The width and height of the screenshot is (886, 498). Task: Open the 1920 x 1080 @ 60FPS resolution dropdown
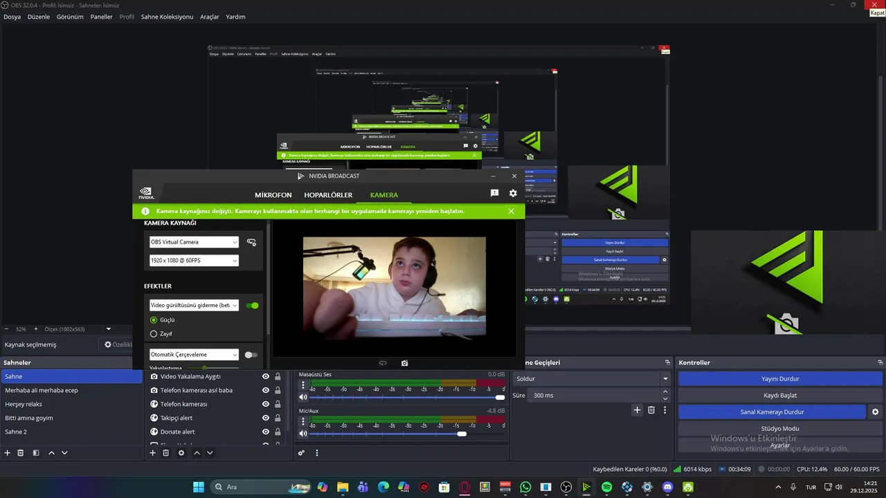point(194,261)
